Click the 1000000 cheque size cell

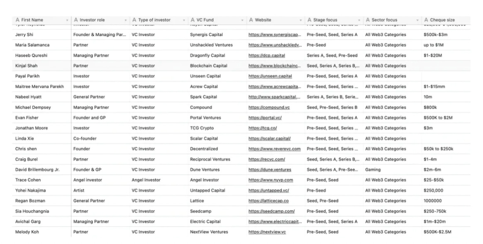pos(446,201)
